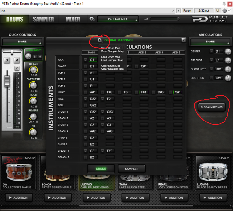Select the Ludwig Black Beauty Brass thumbnail
The image size is (233, 211).
(x=213, y=172)
